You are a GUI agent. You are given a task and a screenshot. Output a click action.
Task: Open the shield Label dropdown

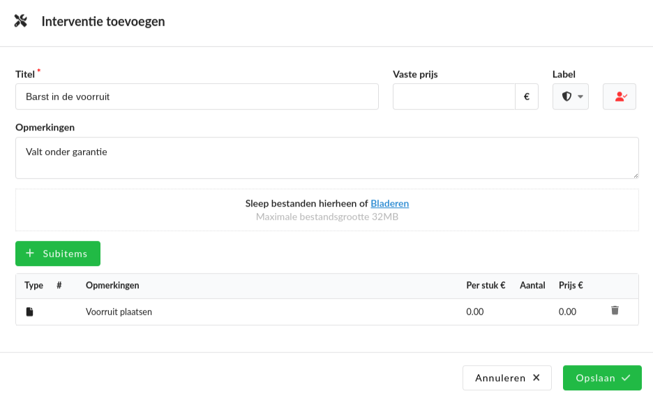570,96
